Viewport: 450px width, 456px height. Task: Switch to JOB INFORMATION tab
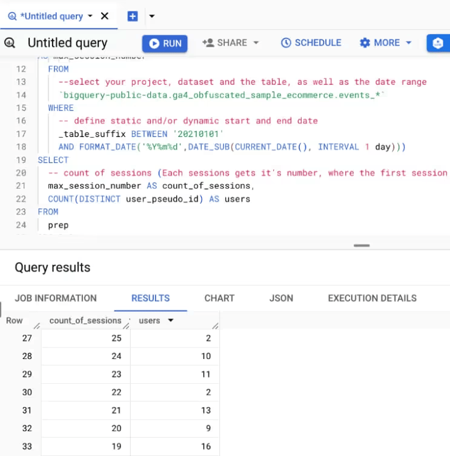(x=56, y=298)
